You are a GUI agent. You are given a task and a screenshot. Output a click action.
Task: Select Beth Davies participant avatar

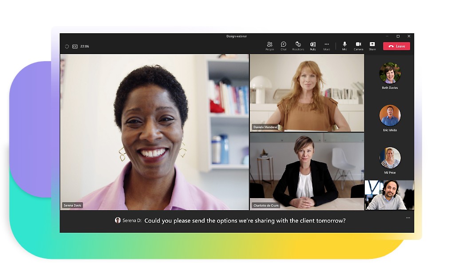coord(390,73)
